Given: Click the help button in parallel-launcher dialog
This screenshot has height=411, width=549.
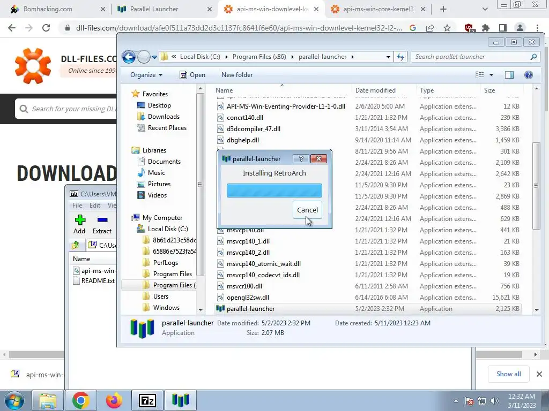Looking at the screenshot, I should pos(301,158).
